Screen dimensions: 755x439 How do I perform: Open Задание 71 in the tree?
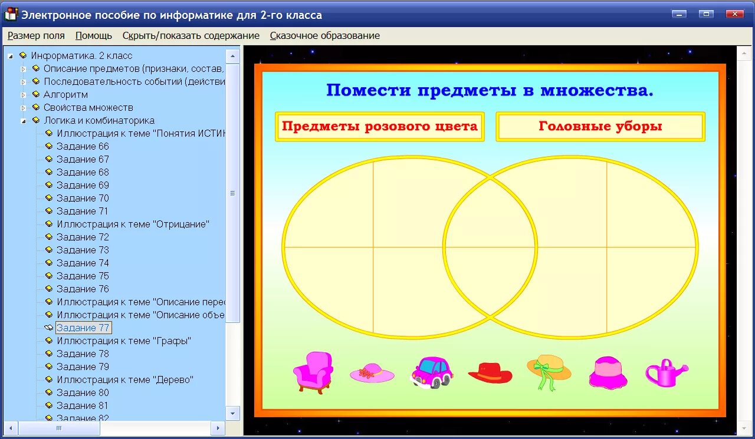click(x=83, y=211)
